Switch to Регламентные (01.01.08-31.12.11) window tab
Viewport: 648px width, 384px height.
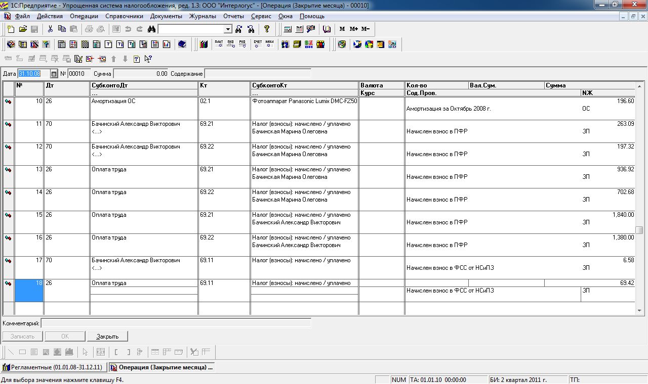tap(53, 367)
